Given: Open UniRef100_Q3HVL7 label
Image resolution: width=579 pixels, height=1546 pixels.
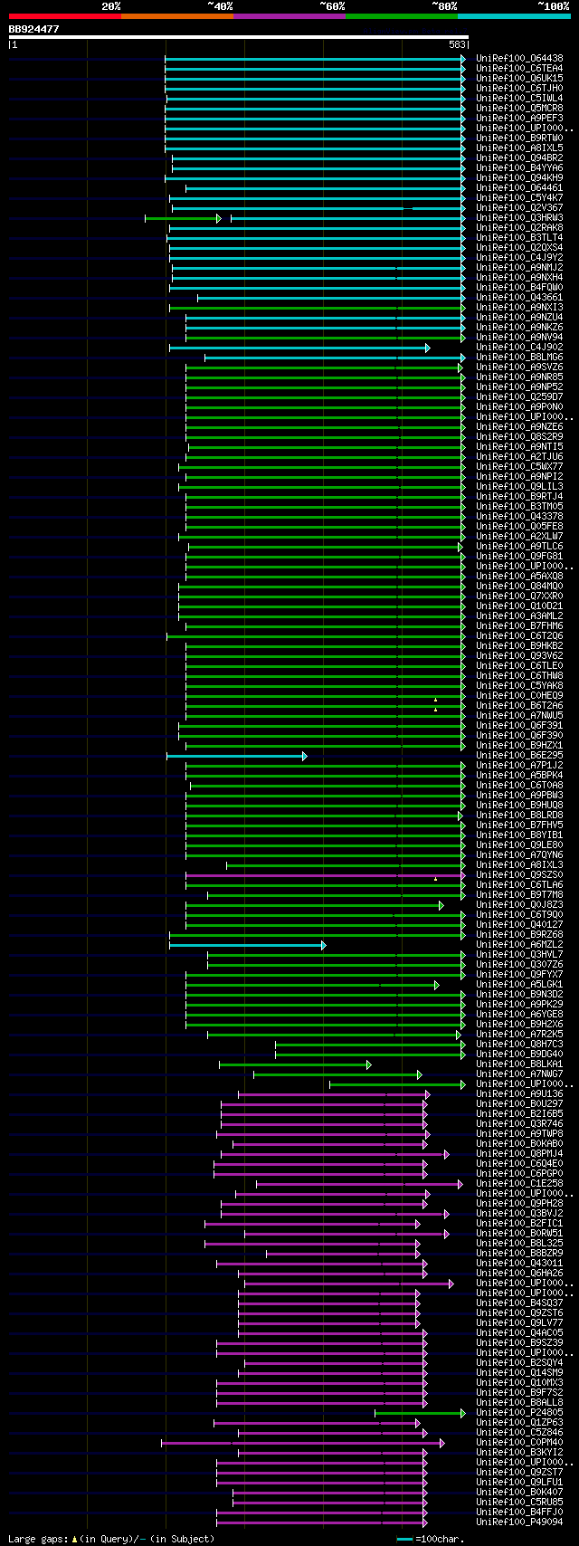Looking at the screenshot, I should coord(519,954).
